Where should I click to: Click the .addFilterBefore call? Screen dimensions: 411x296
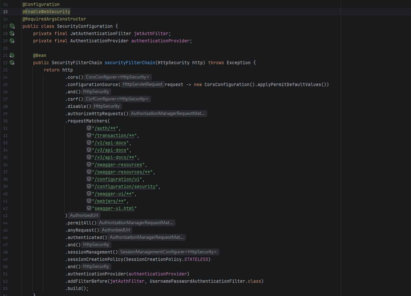pyautogui.click(x=86, y=281)
